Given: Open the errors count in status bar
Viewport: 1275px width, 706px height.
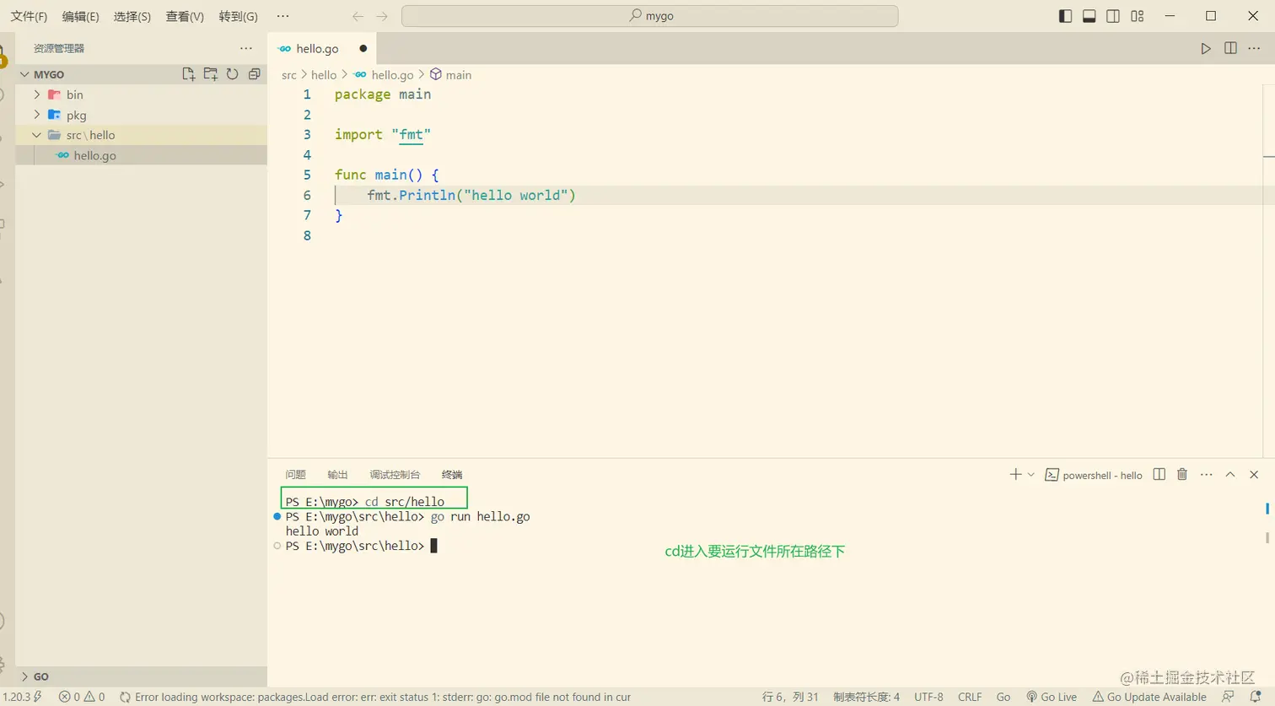Looking at the screenshot, I should (69, 697).
